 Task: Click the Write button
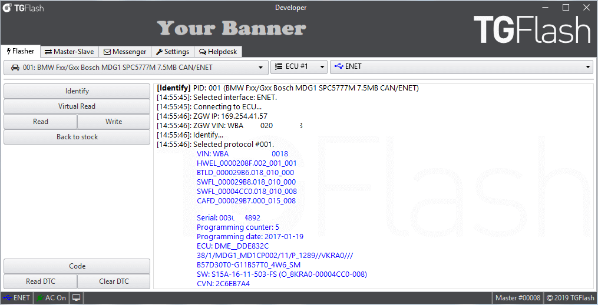pyautogui.click(x=114, y=121)
